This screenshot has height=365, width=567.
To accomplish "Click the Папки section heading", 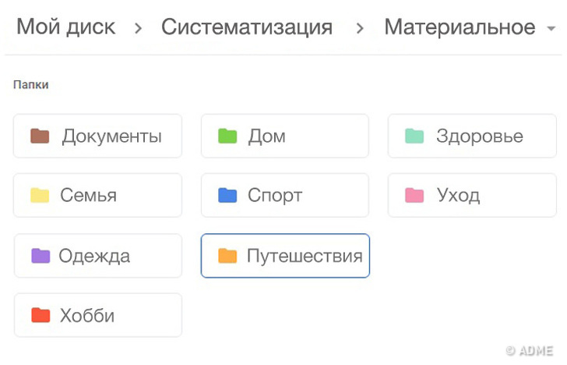I will coord(31,84).
